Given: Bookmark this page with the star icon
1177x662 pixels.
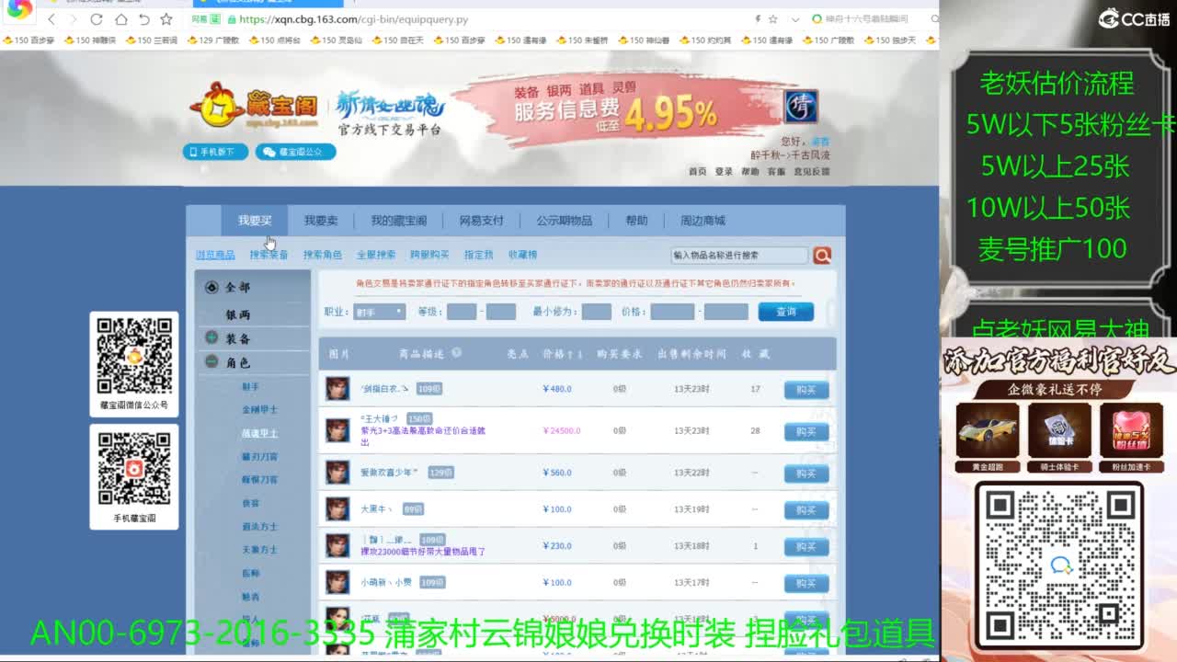Looking at the screenshot, I should pos(166,19).
